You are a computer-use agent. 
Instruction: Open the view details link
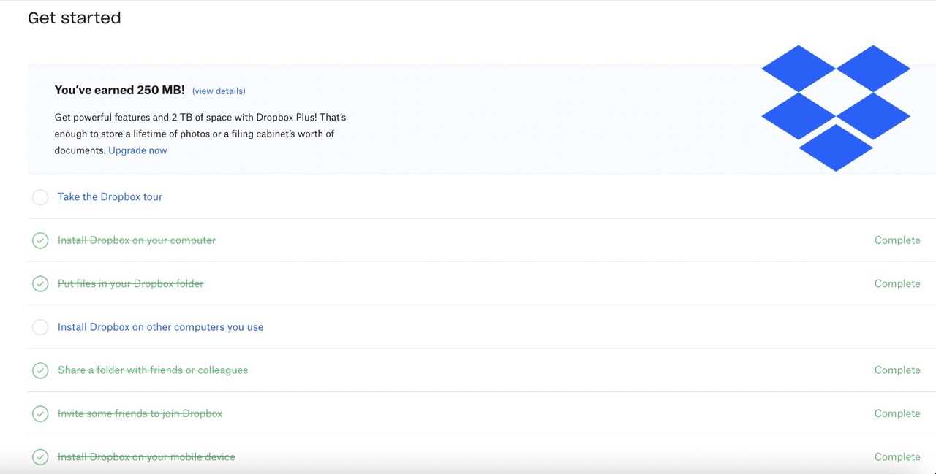[219, 91]
